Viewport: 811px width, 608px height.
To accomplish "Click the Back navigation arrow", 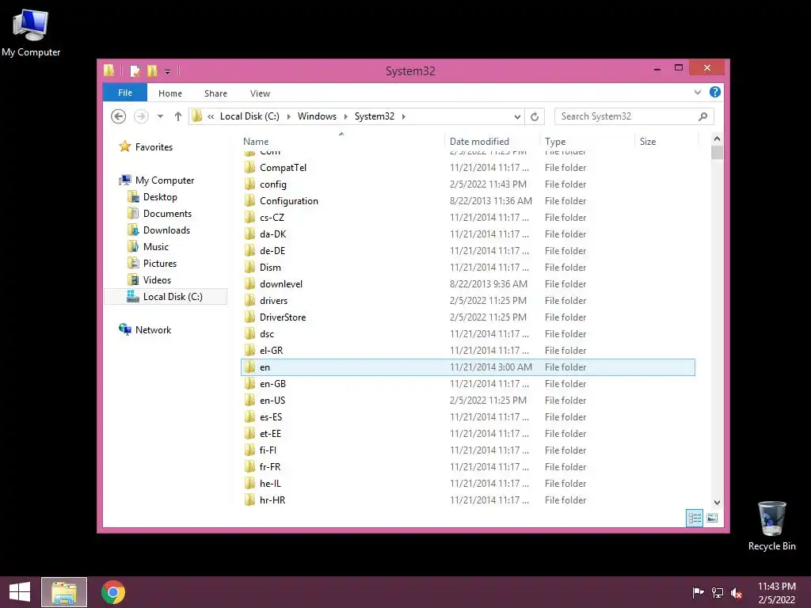I will click(x=119, y=116).
